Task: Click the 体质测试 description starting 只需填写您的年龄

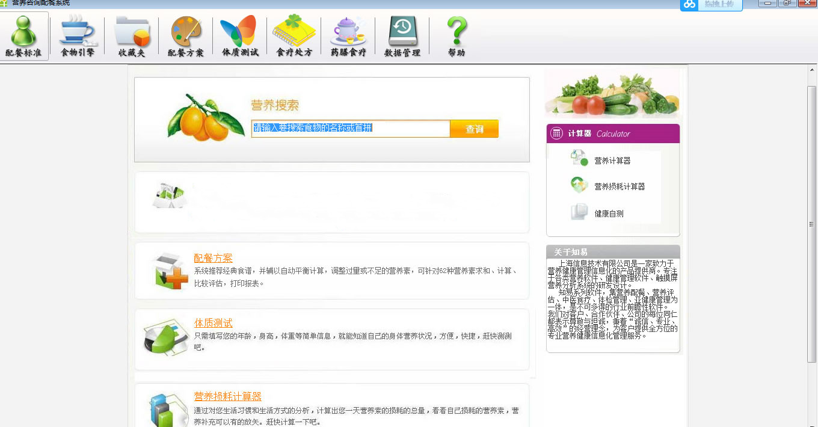Action: tap(353, 342)
